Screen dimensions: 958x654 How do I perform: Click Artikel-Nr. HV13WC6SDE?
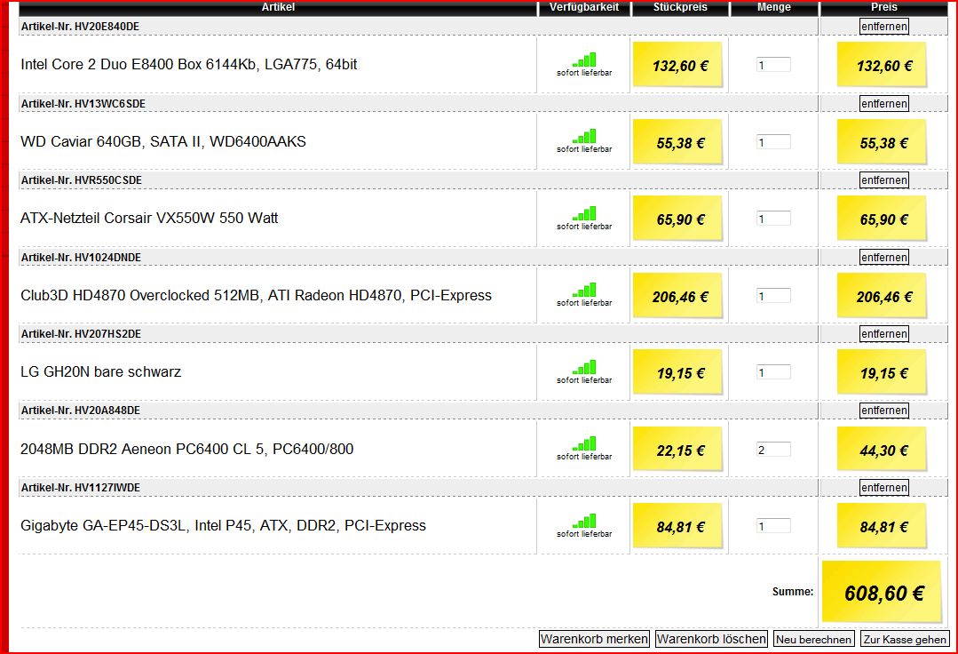83,103
